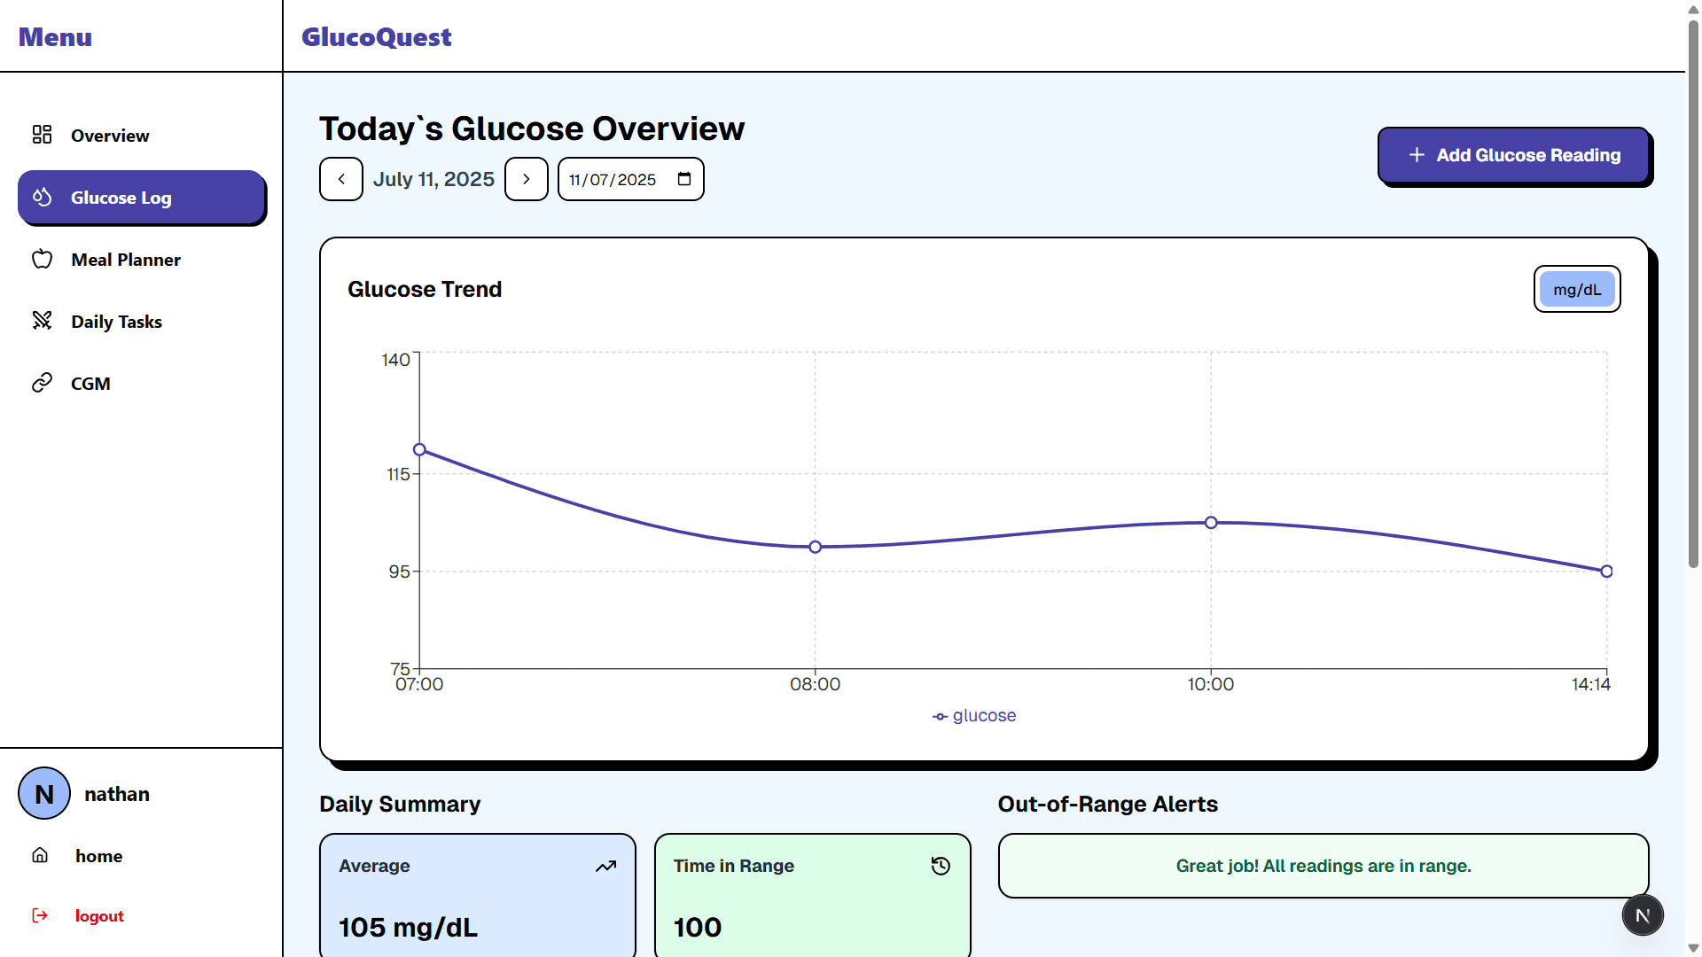This screenshot has height=957, width=1702.
Task: Go to previous day with left chevron
Action: [x=340, y=179]
